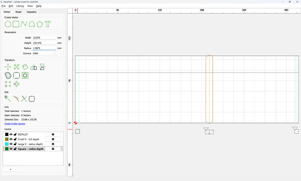This screenshot has height=181, width=301.
Task: Click the Check Cutter Access link
Action: tap(15, 124)
